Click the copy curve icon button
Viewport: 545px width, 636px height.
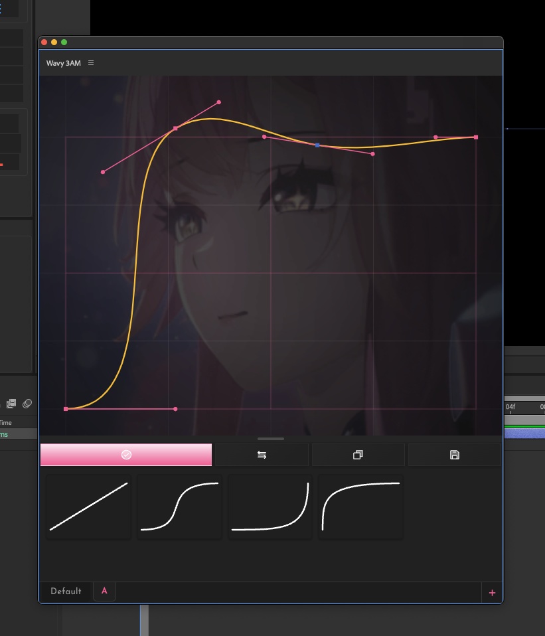click(x=358, y=455)
